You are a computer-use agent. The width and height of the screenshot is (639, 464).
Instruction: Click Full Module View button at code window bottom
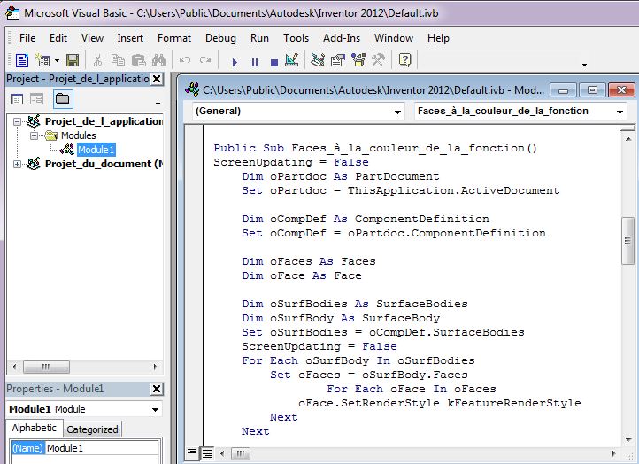click(x=207, y=452)
